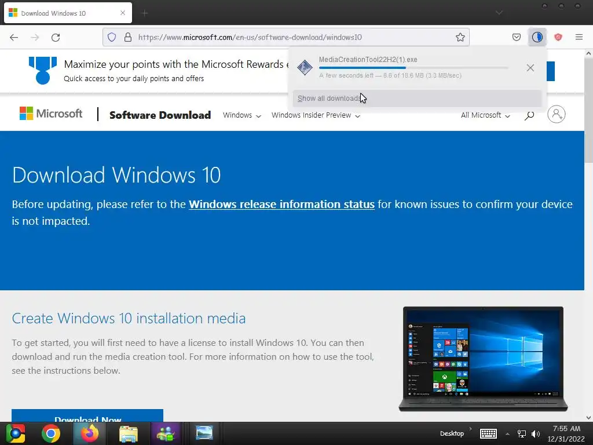This screenshot has width=593, height=445.
Task: Click the scrollbar up arrow
Action: pyautogui.click(x=588, y=53)
